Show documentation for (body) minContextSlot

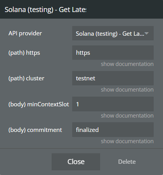pos(127,116)
